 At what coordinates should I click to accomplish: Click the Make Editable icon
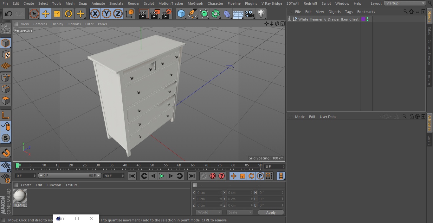pos(6,29)
